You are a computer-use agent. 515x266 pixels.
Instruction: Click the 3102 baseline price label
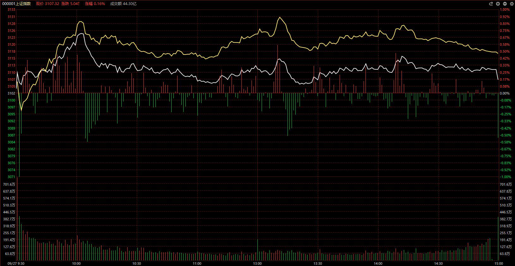tap(11, 93)
